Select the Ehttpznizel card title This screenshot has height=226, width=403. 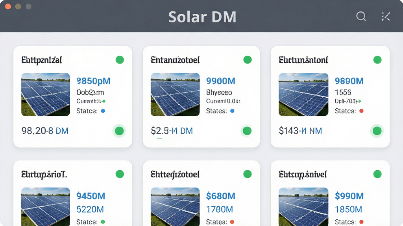42,60
